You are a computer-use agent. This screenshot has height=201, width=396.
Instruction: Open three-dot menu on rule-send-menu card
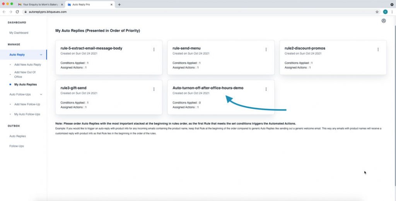click(x=266, y=49)
